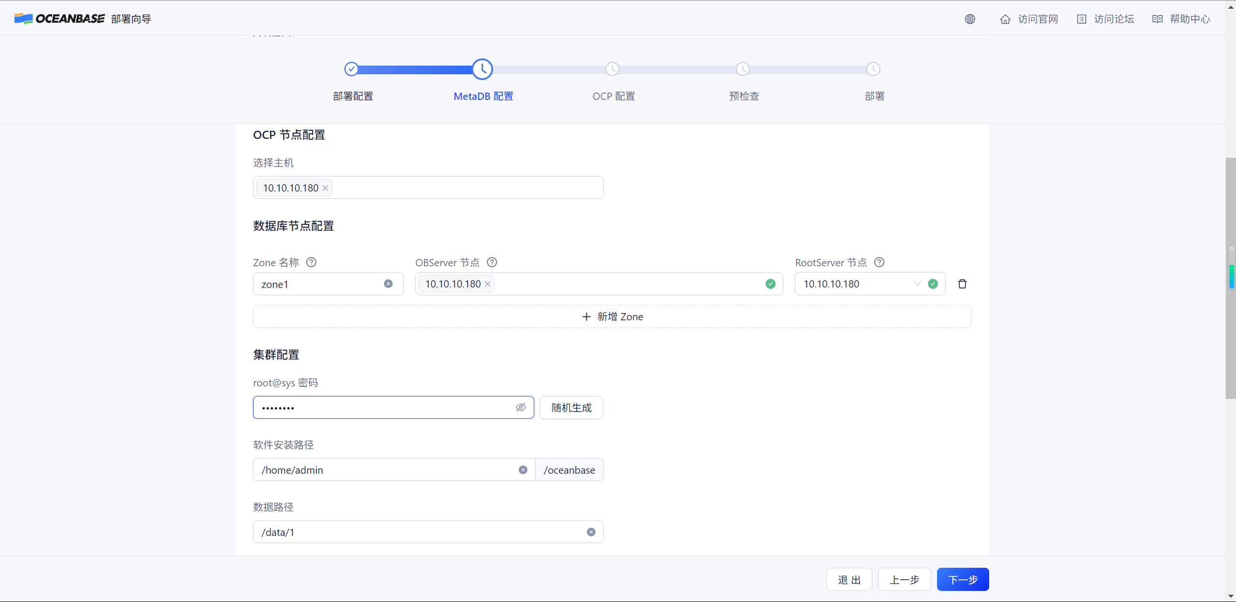Click 随机生成 to generate password
This screenshot has height=602, width=1236.
(x=571, y=408)
